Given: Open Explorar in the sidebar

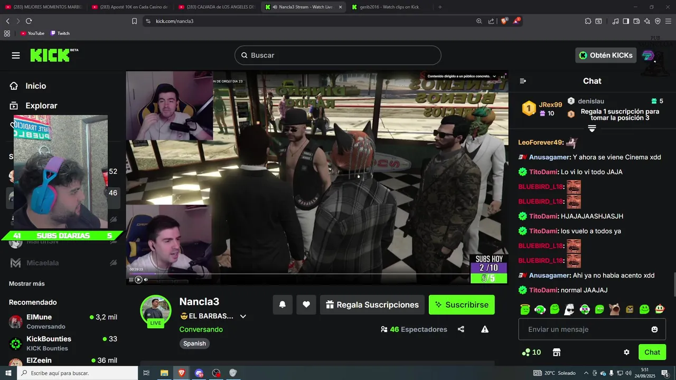Looking at the screenshot, I should 33,106.
